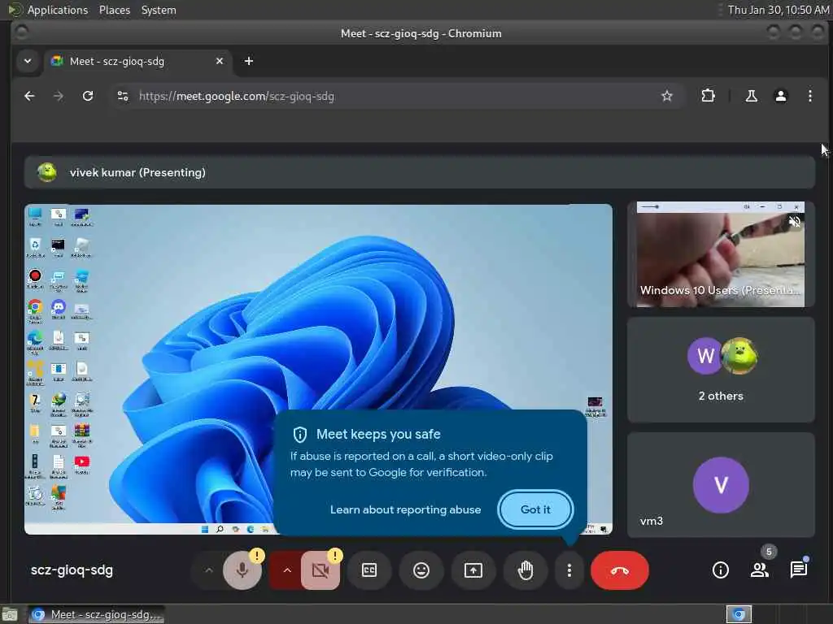Open the emoji reactions button
The image size is (833, 624).
421,570
